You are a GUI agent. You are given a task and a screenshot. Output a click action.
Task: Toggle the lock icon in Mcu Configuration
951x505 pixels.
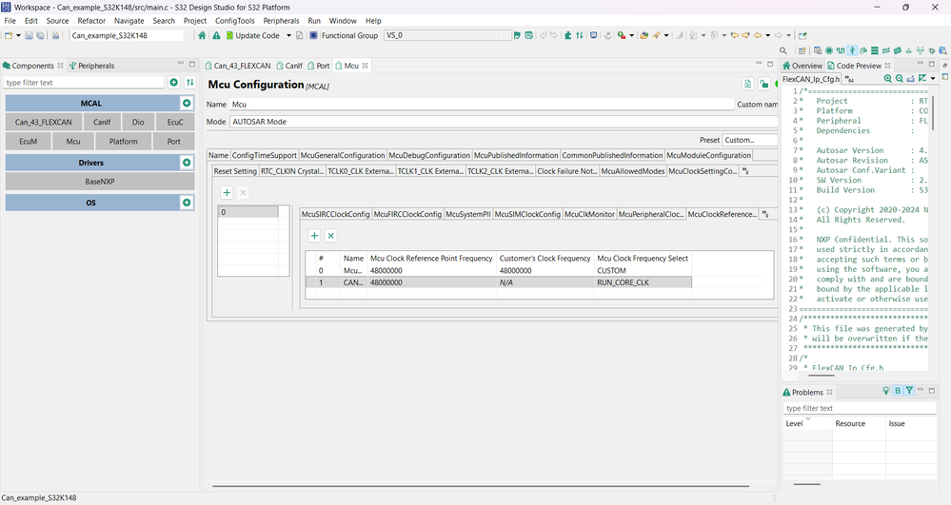(x=764, y=85)
